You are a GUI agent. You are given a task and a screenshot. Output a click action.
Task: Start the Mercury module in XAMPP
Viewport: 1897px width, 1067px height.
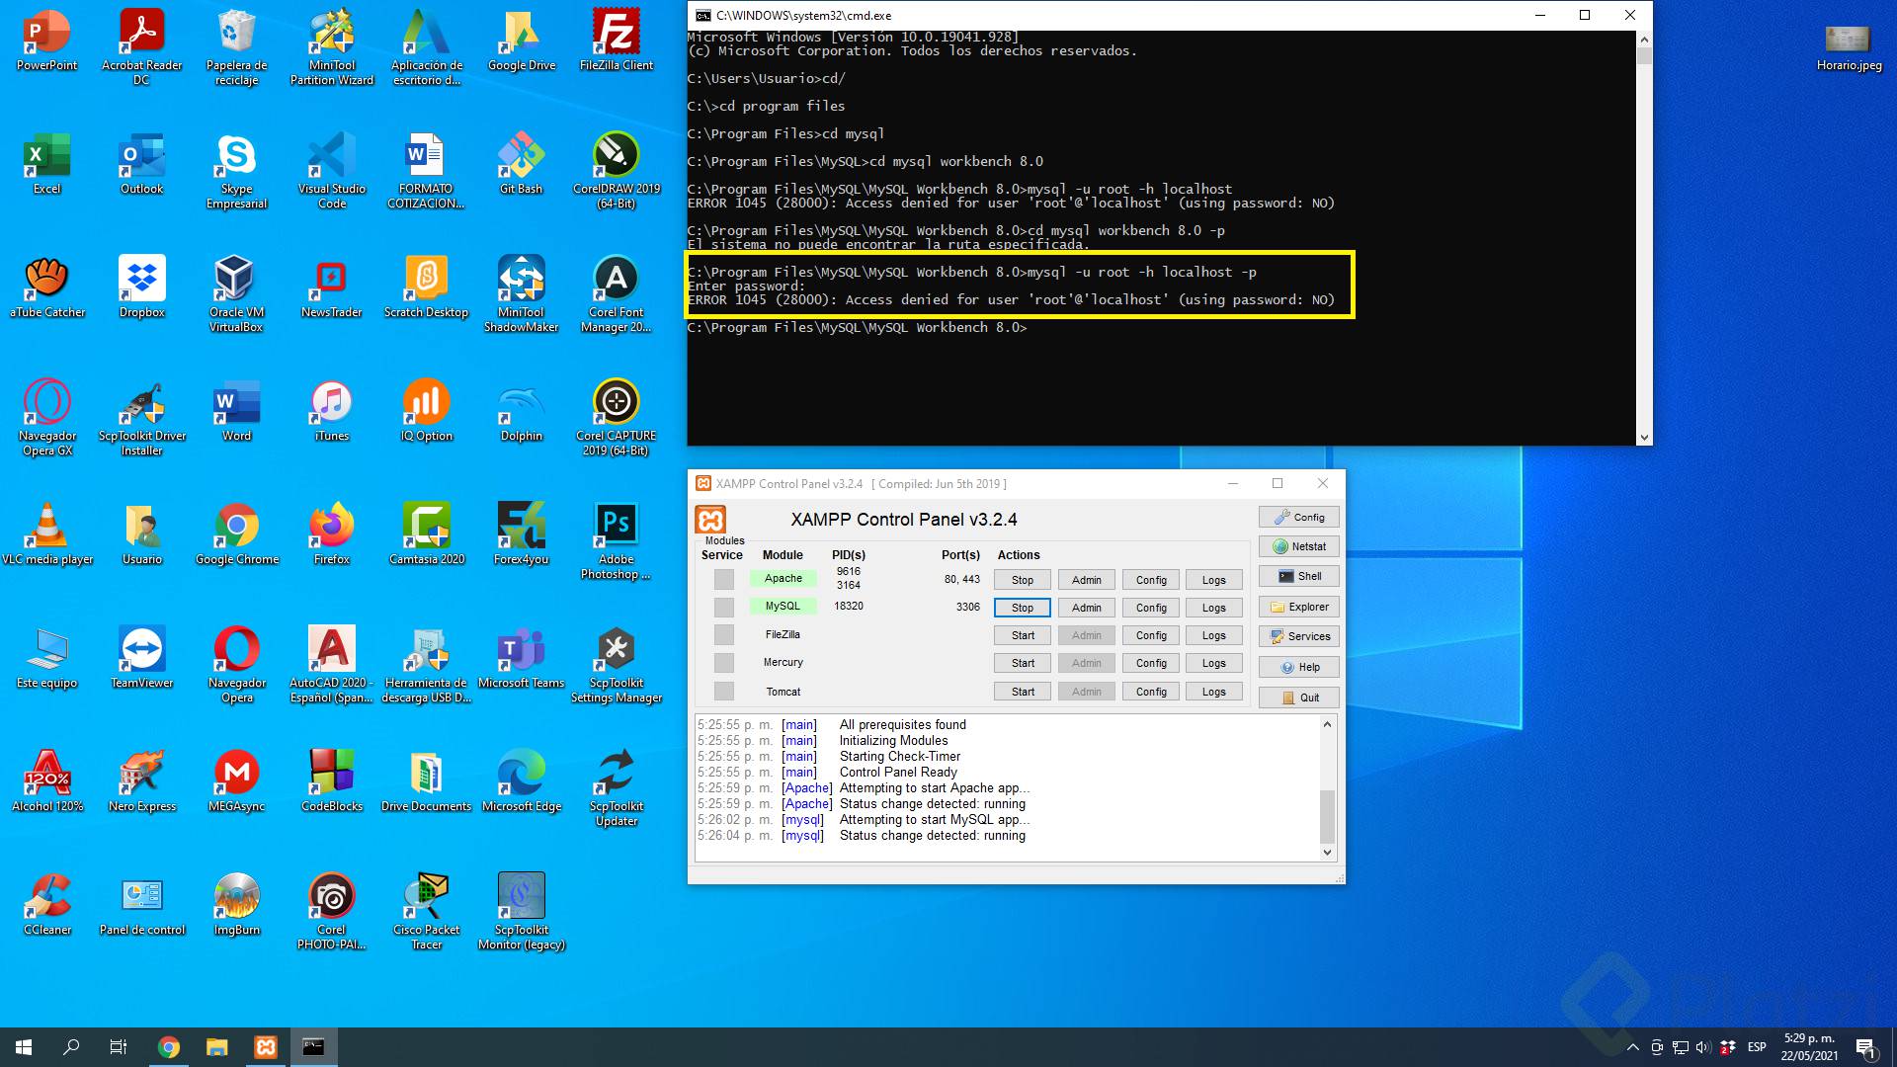tap(1023, 663)
